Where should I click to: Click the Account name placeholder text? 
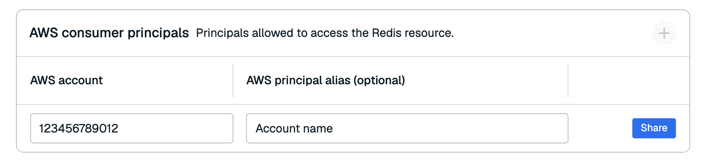click(294, 128)
